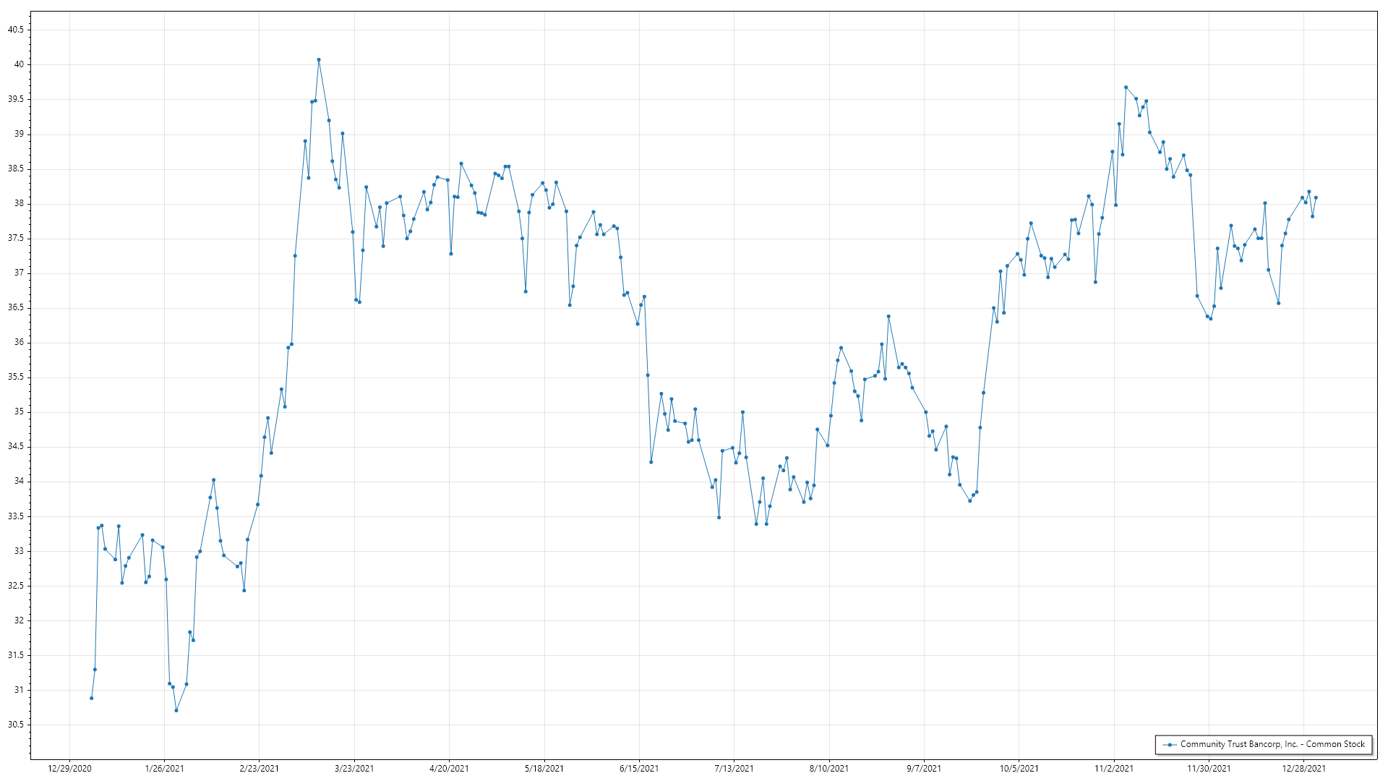
Task: Click the 7/13/2021 x-axis date label
Action: tap(734, 768)
